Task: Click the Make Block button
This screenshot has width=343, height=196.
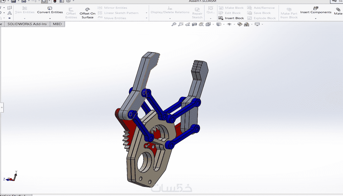Action: point(231,8)
